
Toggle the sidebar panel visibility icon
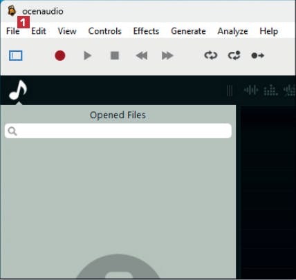tap(16, 55)
